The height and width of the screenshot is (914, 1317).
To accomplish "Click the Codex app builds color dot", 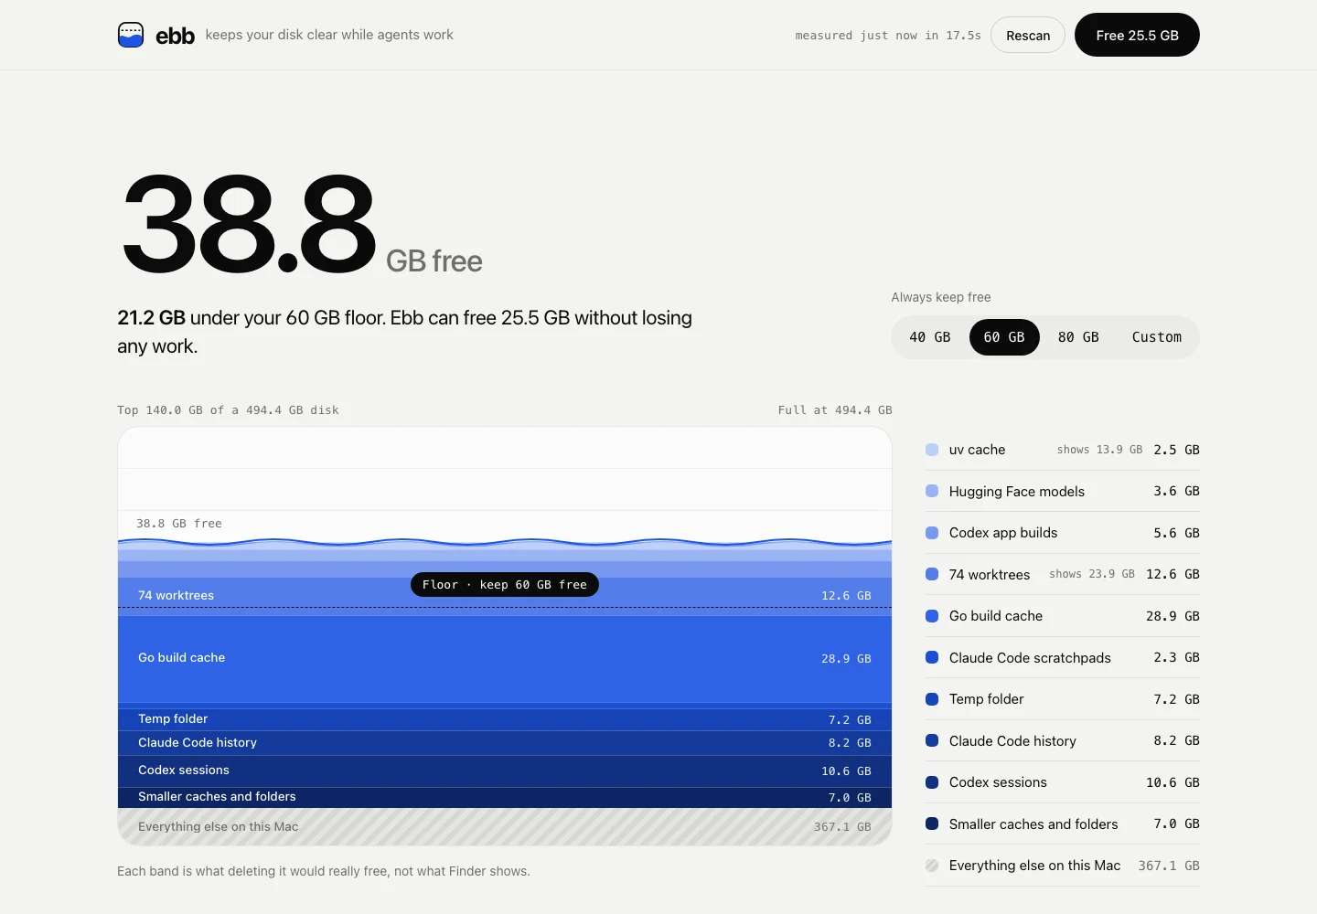I will (x=932, y=533).
